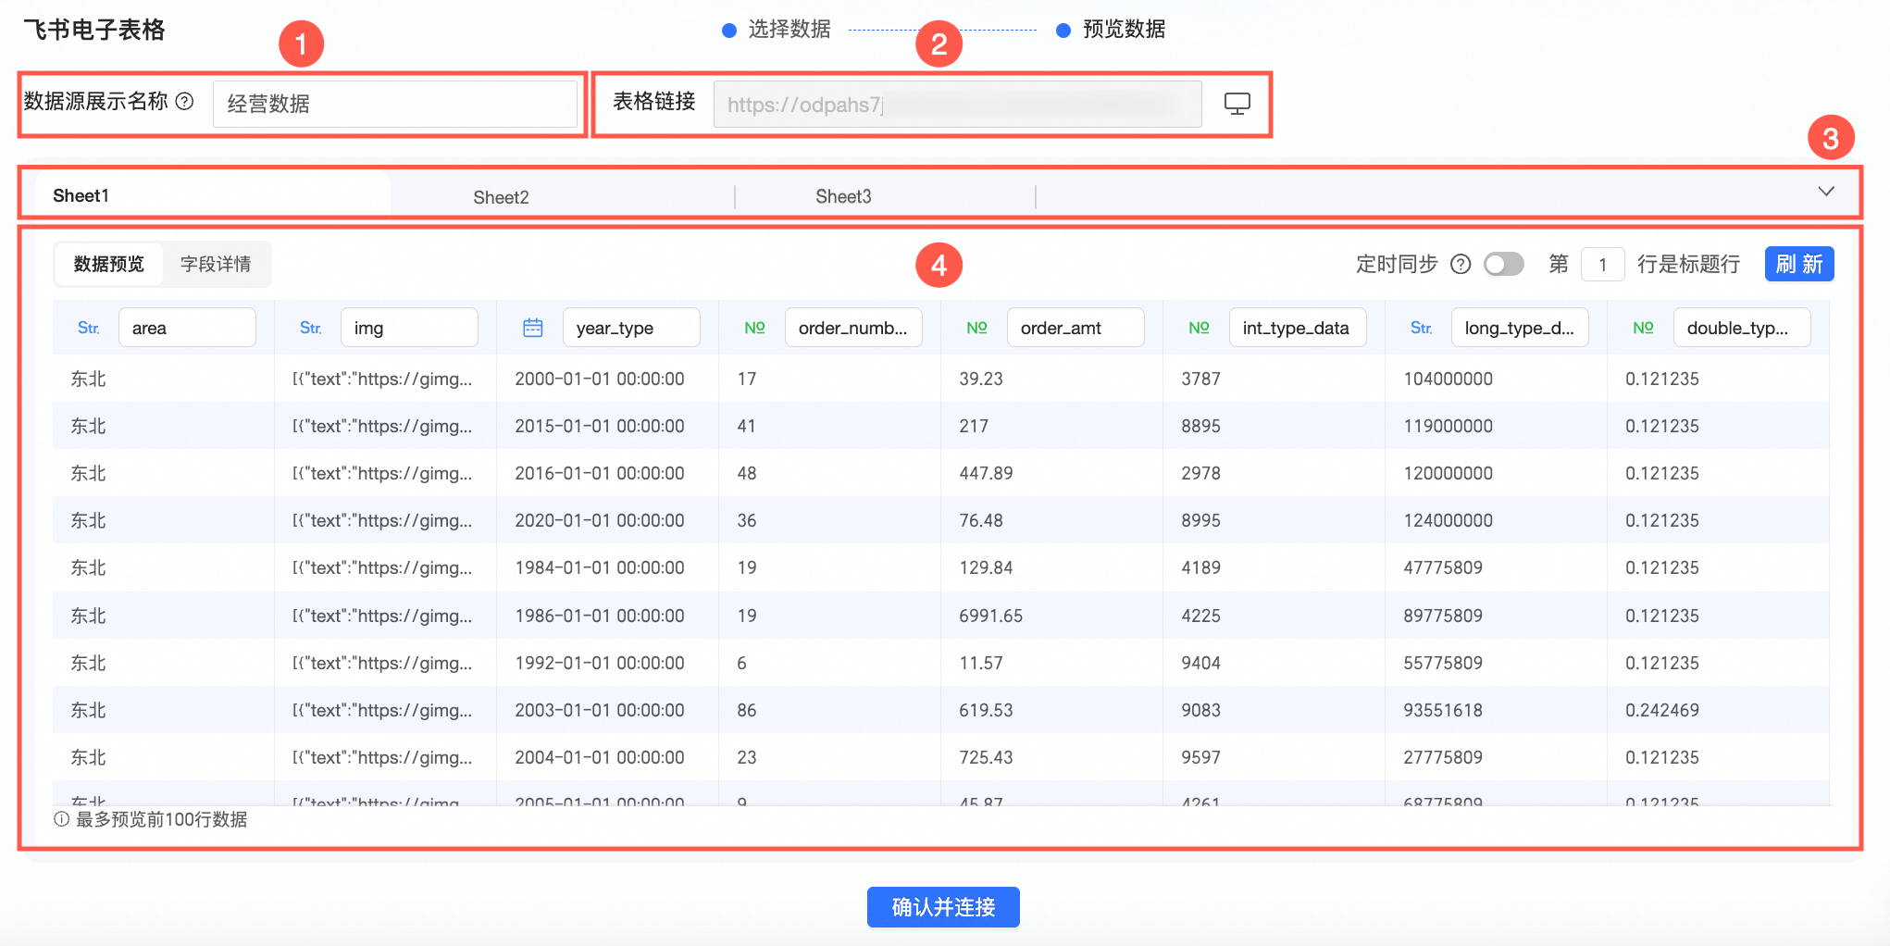Click the cell 2000-01-01 00:00:00
1890x946 pixels.
pos(600,379)
